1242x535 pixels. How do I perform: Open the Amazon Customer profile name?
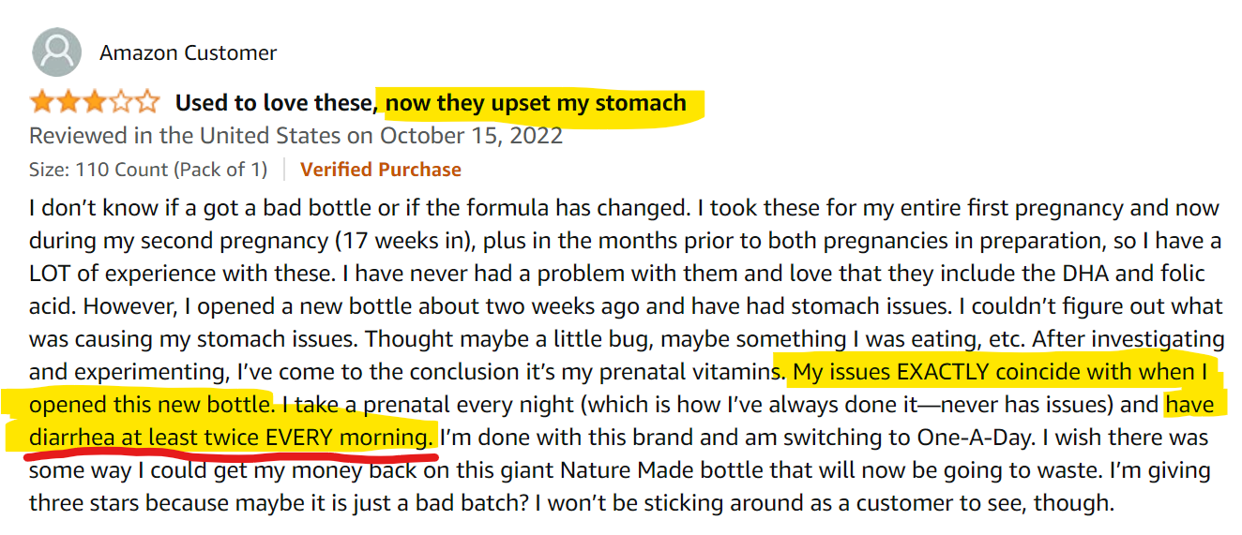click(x=189, y=52)
